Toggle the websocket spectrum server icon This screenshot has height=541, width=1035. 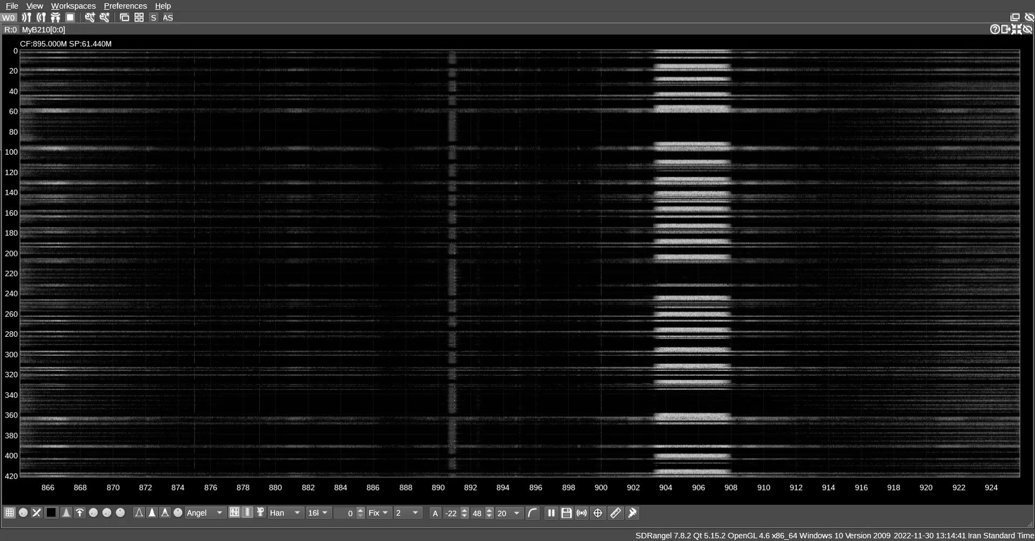tap(582, 512)
